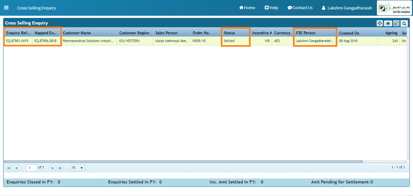The image size is (413, 196).
Task: Open the hamburger navigation menu
Action: (6, 8)
